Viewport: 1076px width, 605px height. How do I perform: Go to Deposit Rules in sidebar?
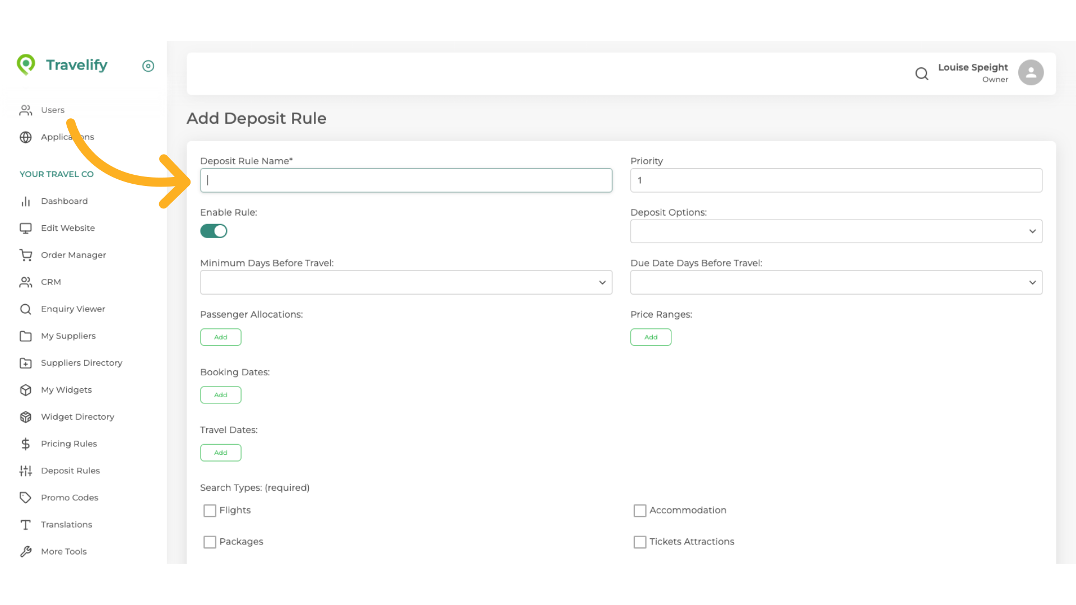[70, 471]
